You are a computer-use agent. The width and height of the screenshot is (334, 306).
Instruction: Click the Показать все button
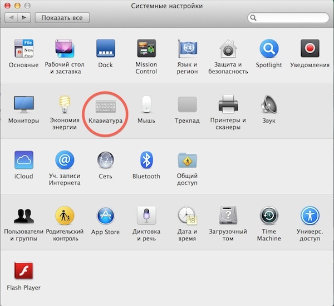coord(62,18)
